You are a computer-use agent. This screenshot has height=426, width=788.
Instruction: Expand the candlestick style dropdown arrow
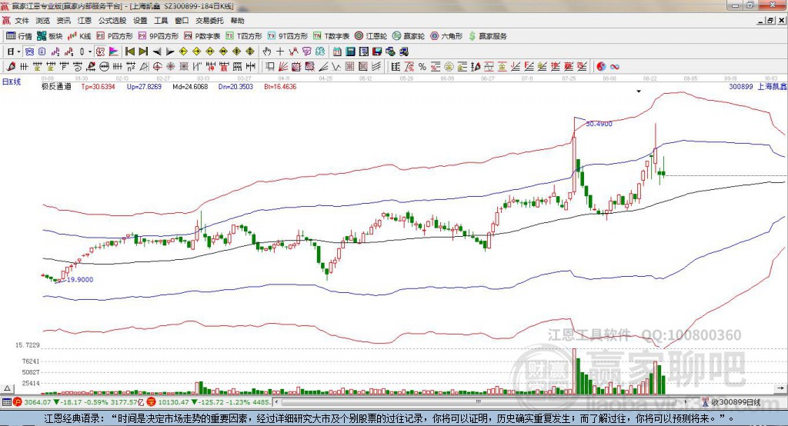tap(90, 52)
